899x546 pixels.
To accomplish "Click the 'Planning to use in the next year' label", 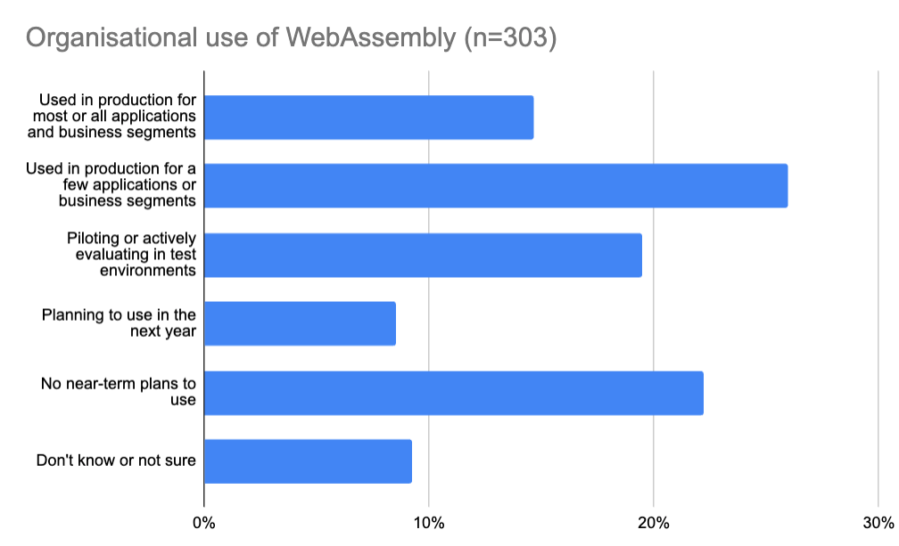I will tap(119, 322).
